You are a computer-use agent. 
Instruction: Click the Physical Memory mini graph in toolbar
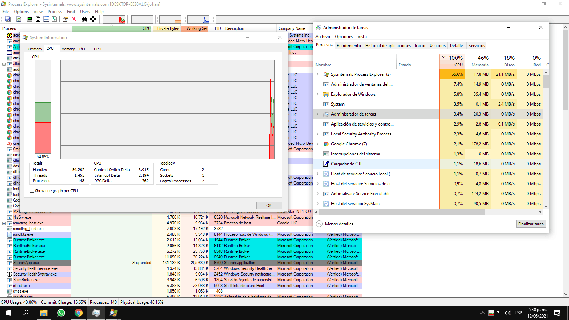point(170,19)
